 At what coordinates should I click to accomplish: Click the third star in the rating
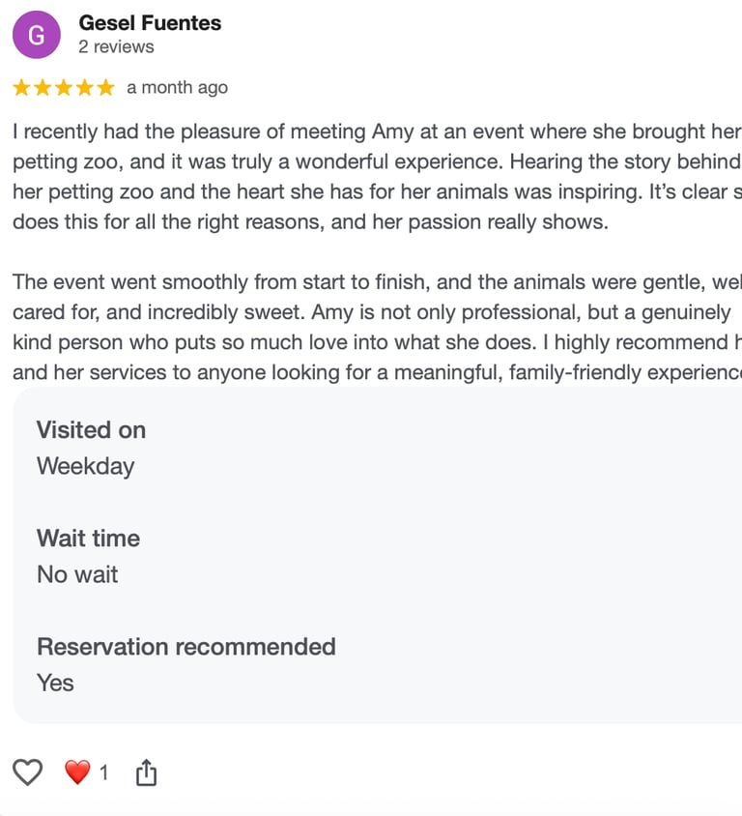click(x=63, y=88)
